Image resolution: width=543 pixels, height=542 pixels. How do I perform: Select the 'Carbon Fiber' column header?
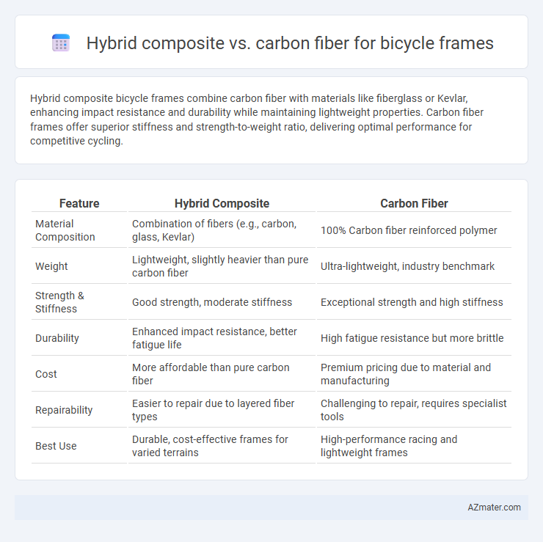pyautogui.click(x=414, y=203)
